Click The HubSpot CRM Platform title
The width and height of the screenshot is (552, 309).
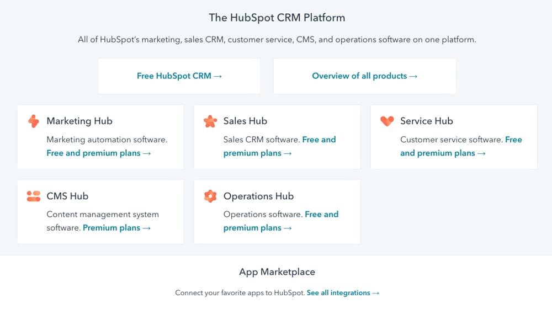coord(277,18)
